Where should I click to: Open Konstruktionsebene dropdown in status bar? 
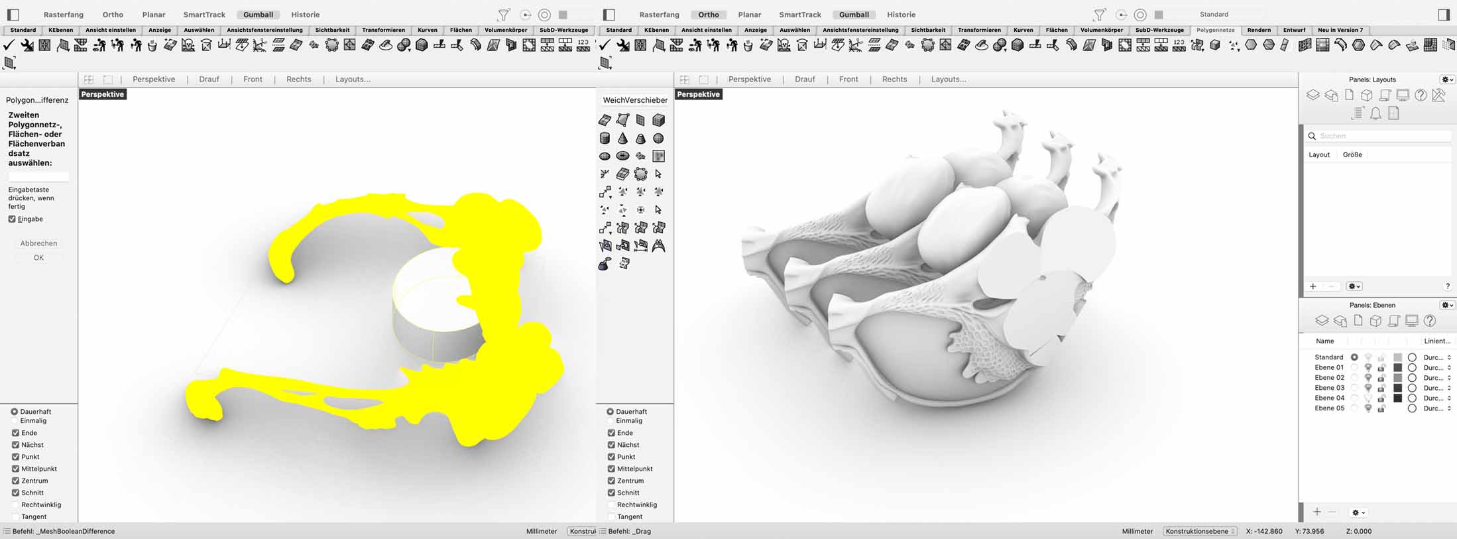(x=1200, y=531)
